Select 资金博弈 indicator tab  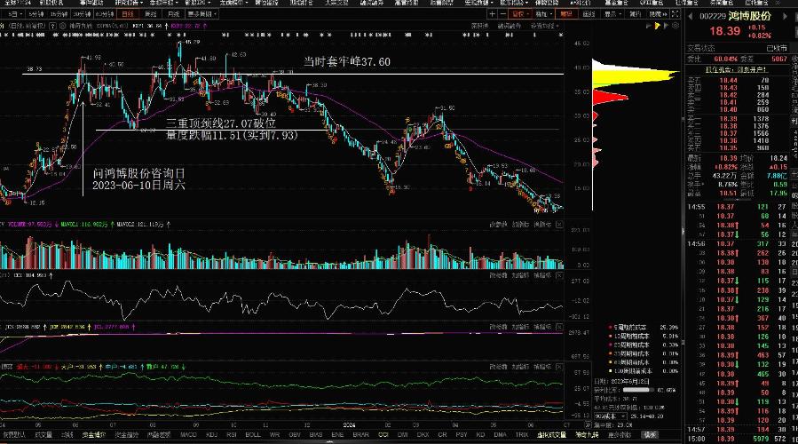point(94,435)
